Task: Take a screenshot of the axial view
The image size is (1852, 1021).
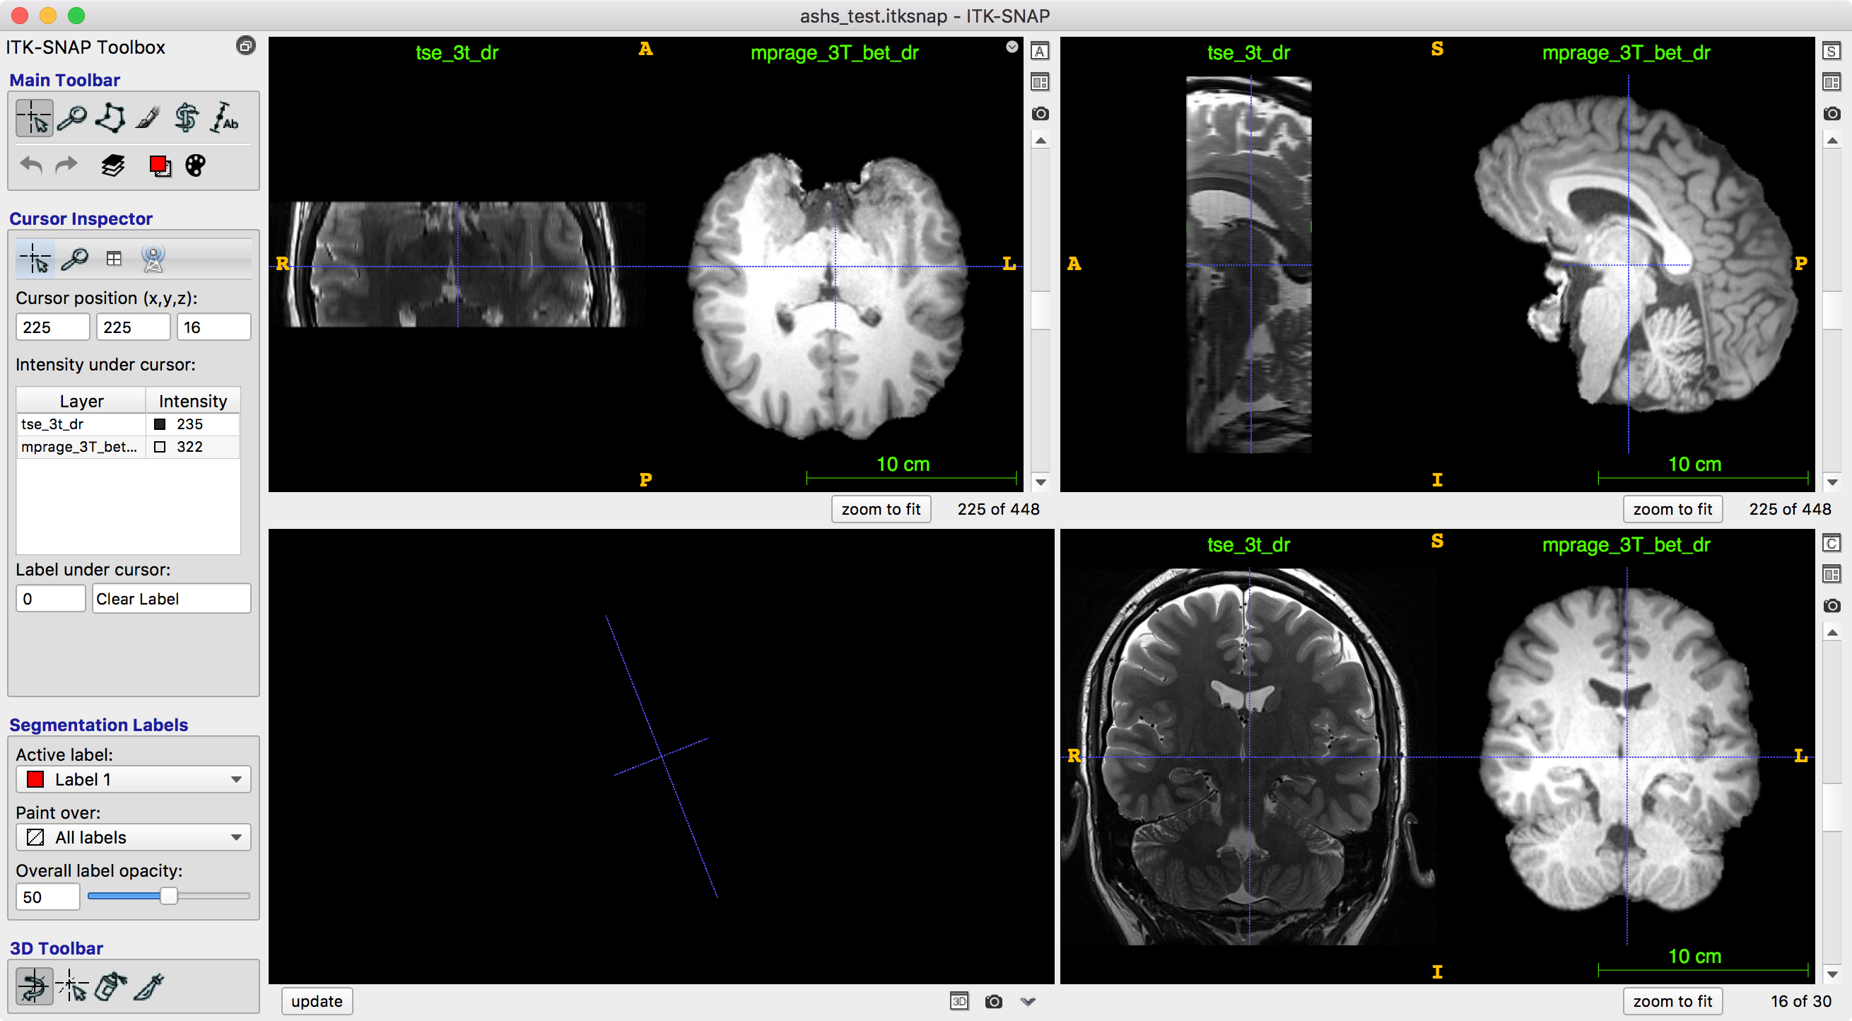Action: 1040,114
